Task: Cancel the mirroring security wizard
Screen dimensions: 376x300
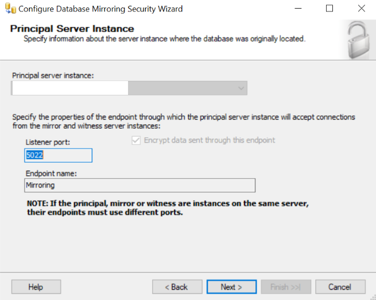Action: (x=340, y=287)
